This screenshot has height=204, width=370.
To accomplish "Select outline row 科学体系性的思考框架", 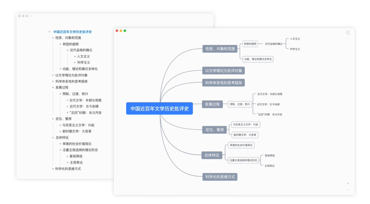I will tap(72, 81).
